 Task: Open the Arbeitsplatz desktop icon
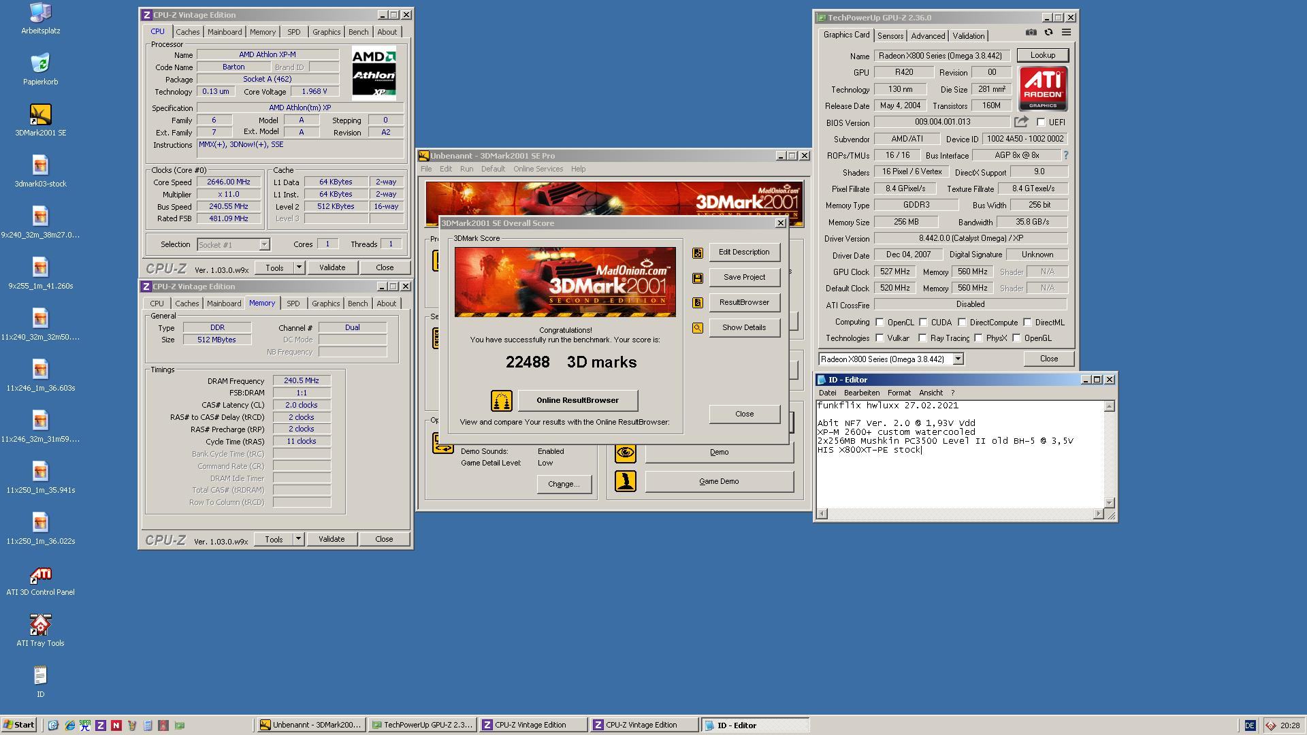coord(40,18)
